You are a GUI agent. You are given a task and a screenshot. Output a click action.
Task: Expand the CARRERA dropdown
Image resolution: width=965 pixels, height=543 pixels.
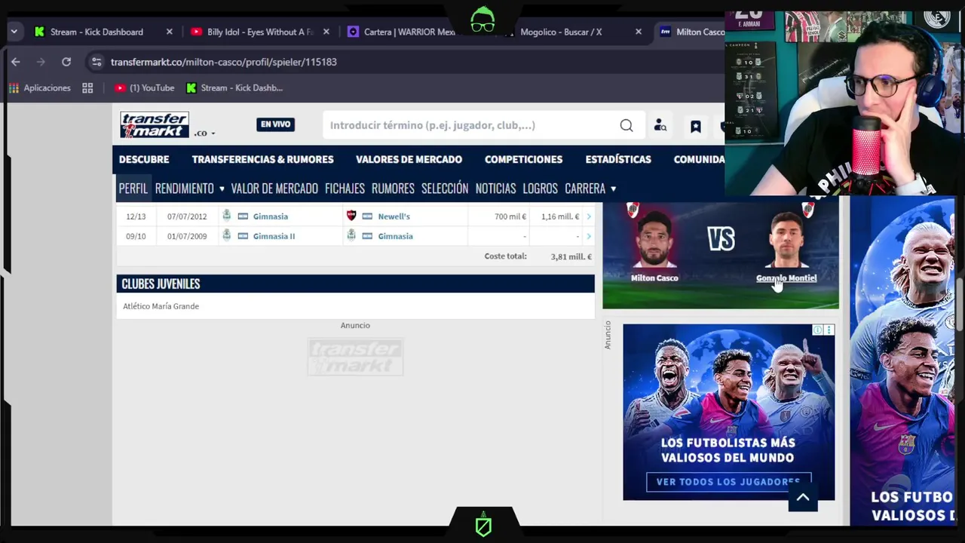tap(590, 189)
